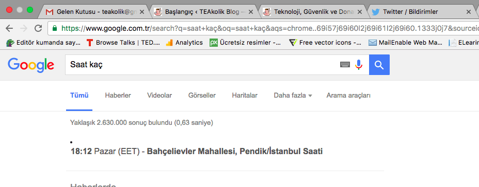Open the Ücretsiz resimler bookmark
This screenshot has height=187, width=479.
click(245, 43)
